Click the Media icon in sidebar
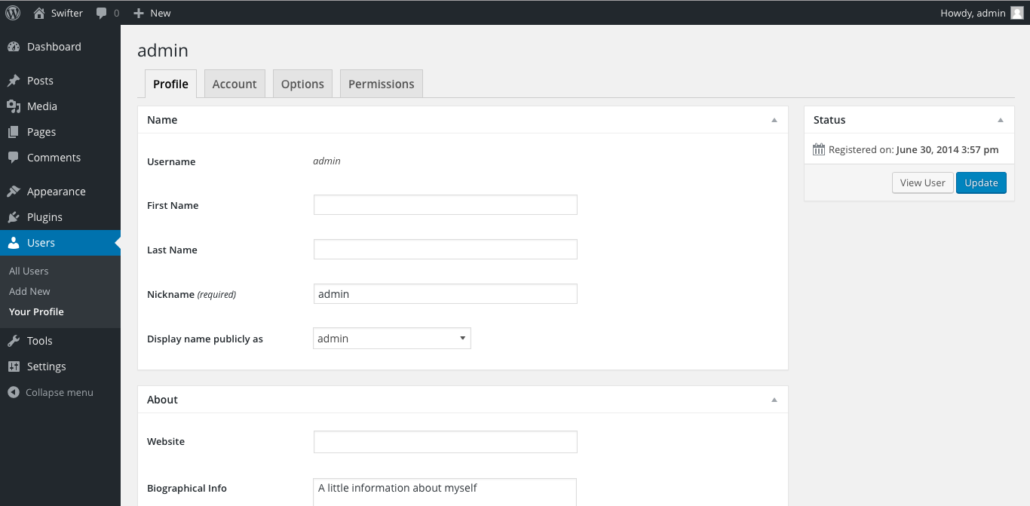Image resolution: width=1030 pixels, height=506 pixels. [x=14, y=106]
